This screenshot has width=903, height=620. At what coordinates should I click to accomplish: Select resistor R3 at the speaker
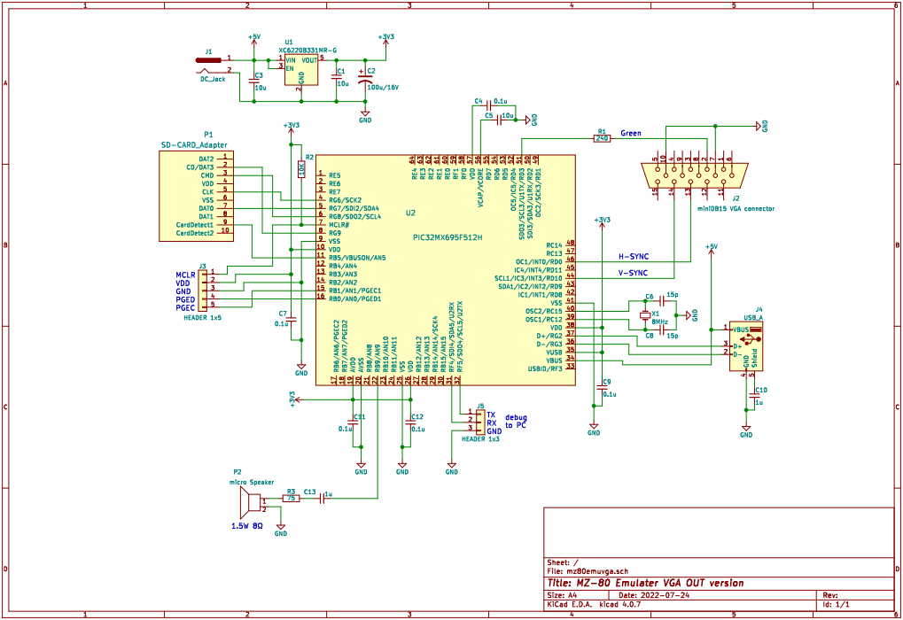tap(292, 499)
